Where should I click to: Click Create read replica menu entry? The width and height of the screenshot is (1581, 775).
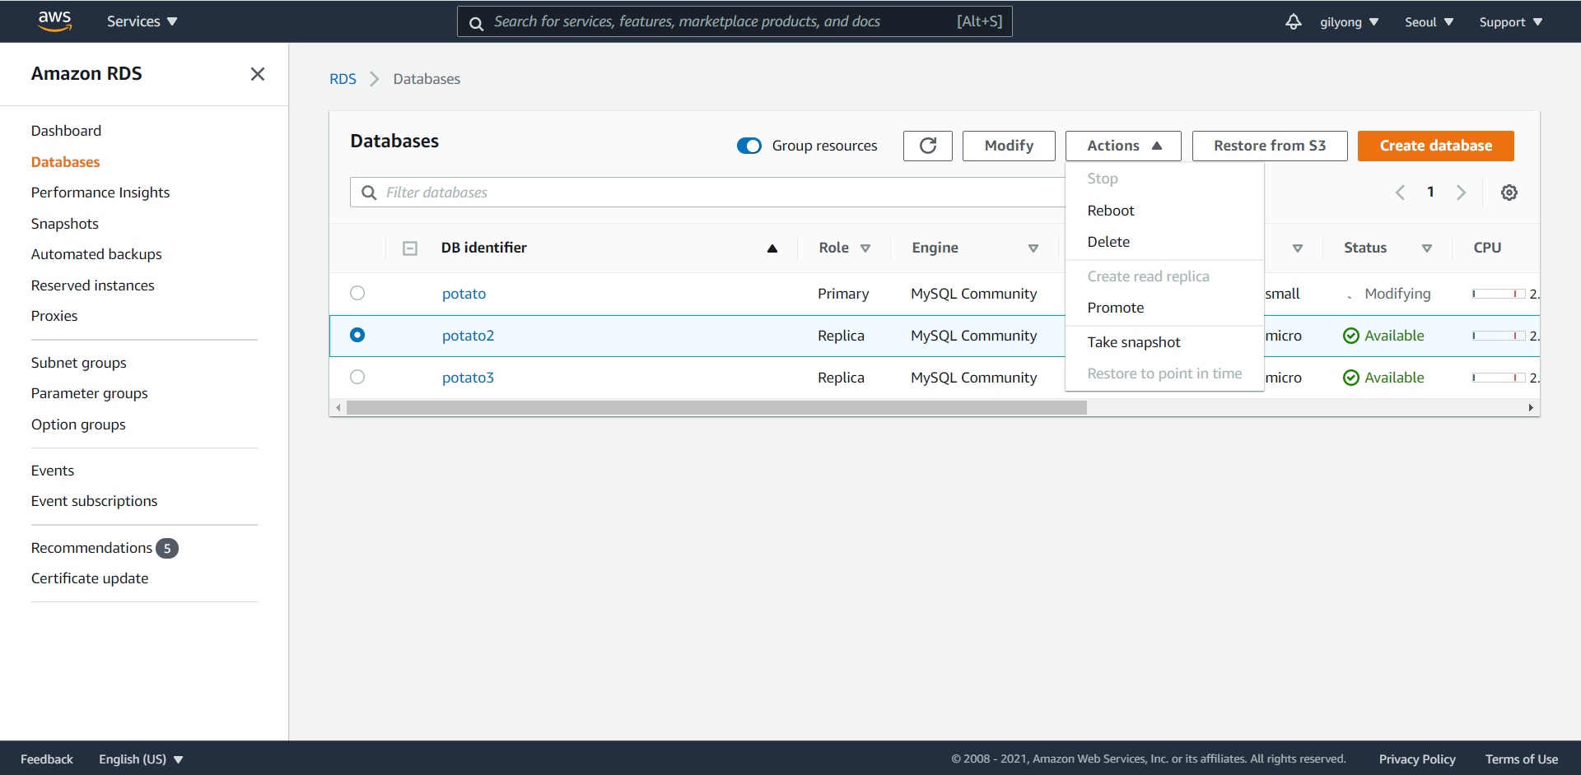click(x=1164, y=276)
